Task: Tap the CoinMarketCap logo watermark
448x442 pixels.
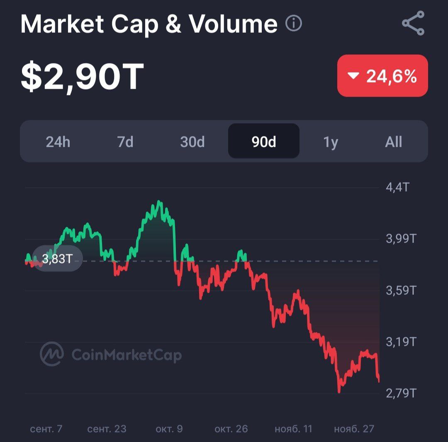Action: coord(111,355)
